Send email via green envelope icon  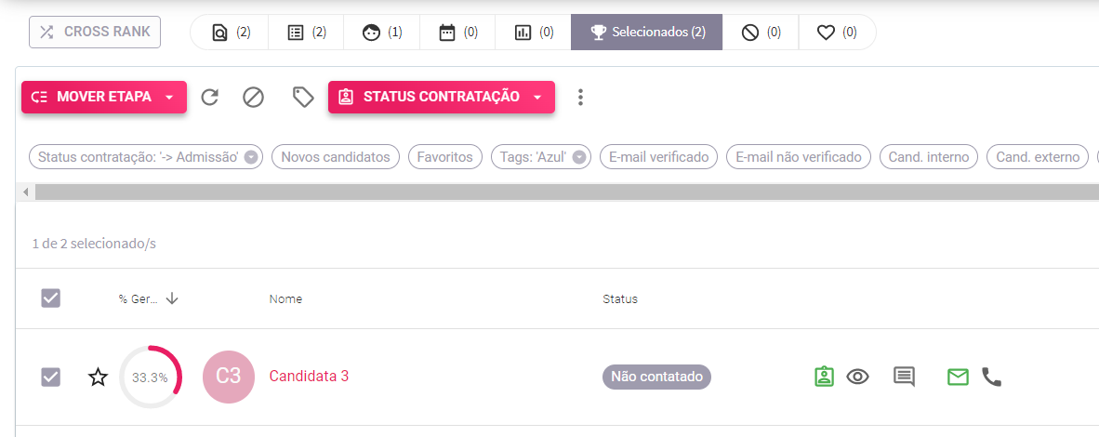[958, 377]
